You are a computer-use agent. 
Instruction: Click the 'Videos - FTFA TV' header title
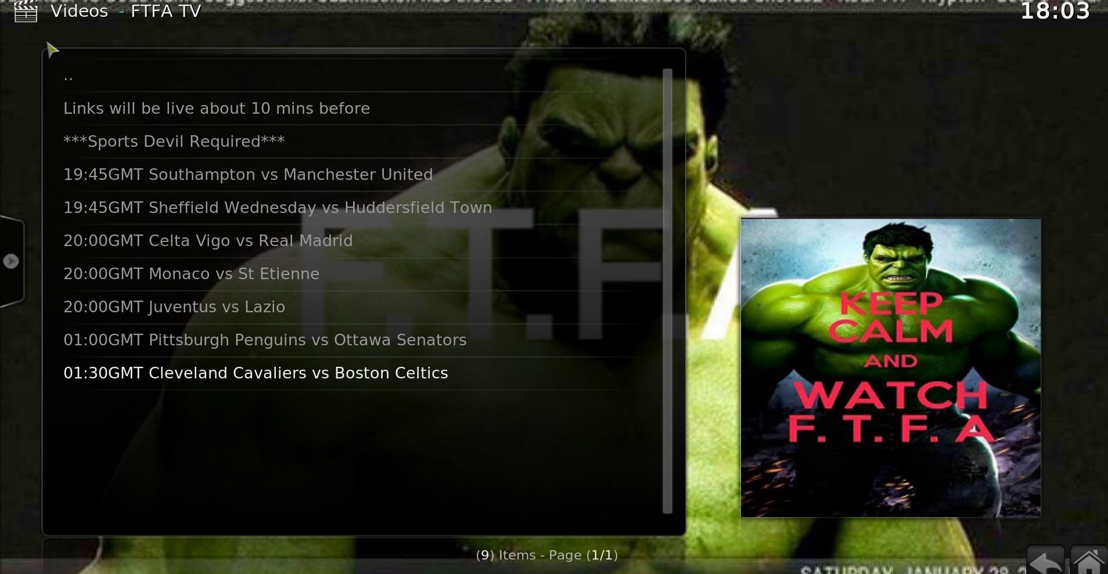126,11
